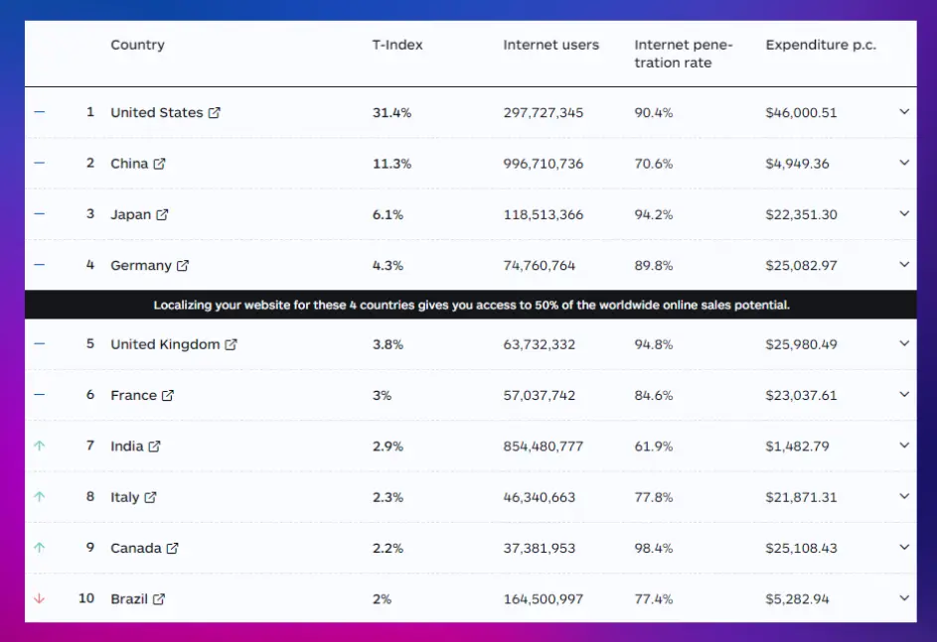This screenshot has height=642, width=937.
Task: Open external link icon next to Brazil
Action: (159, 599)
